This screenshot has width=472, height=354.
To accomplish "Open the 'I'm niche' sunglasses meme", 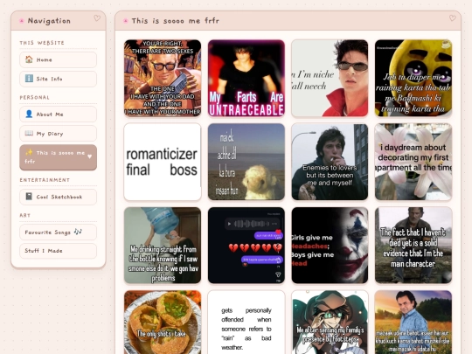I will [330, 78].
